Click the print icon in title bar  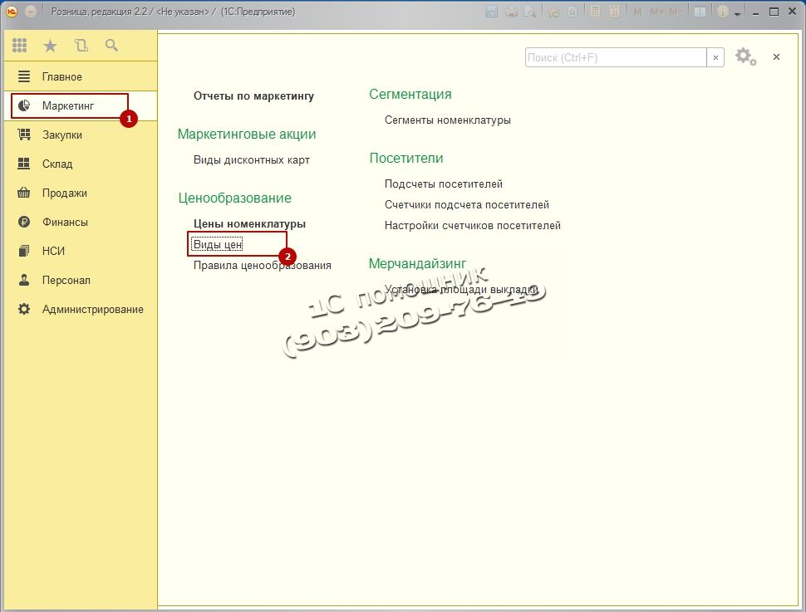pos(512,12)
